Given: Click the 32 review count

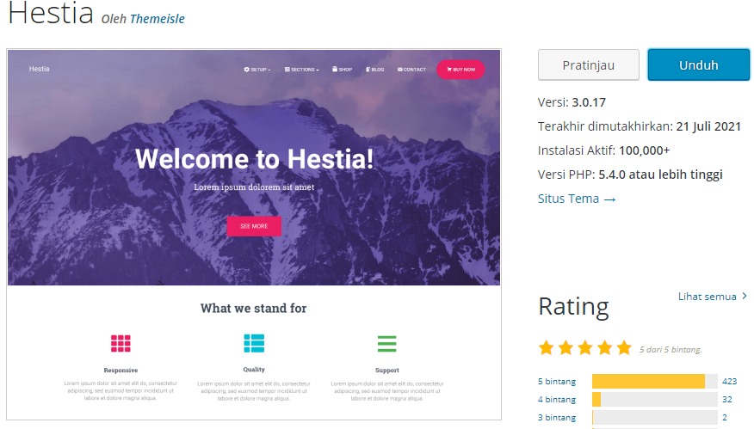Looking at the screenshot, I should 727,399.
